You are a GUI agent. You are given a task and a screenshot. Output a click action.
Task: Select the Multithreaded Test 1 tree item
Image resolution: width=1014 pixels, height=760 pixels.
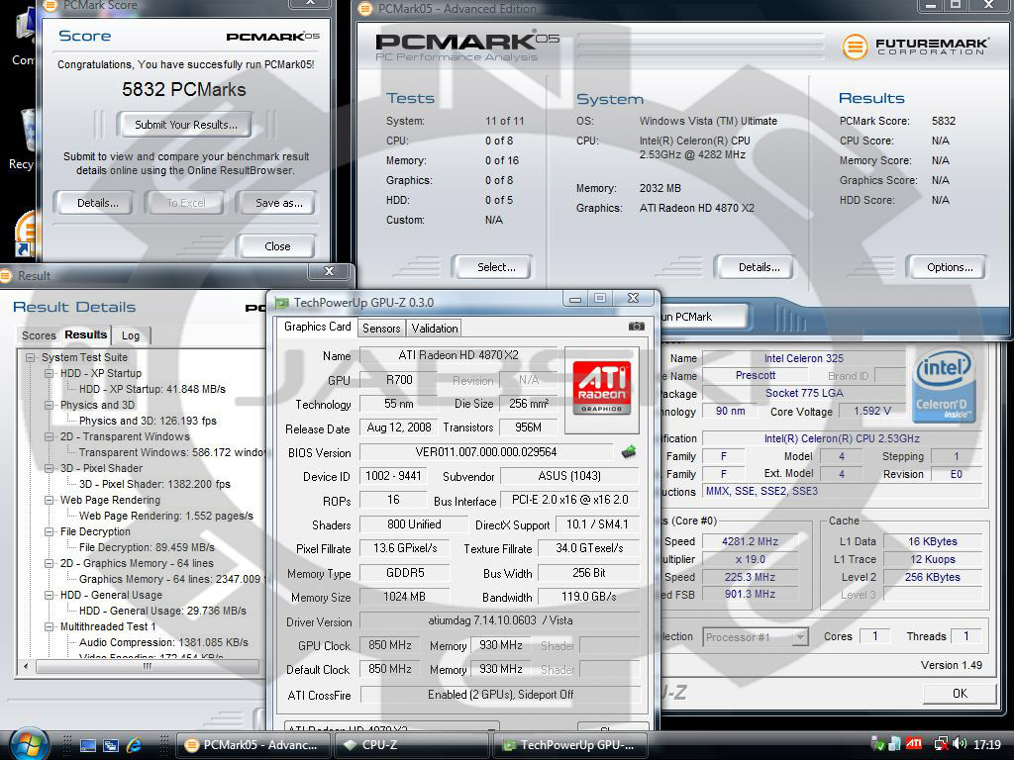[108, 626]
